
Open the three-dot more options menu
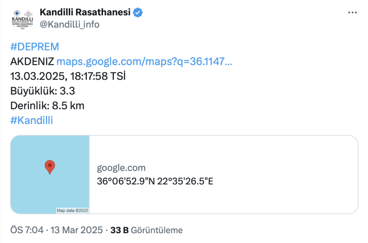(x=352, y=13)
